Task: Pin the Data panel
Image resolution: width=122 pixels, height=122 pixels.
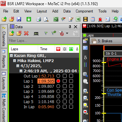Action: pyautogui.click(x=70, y=27)
